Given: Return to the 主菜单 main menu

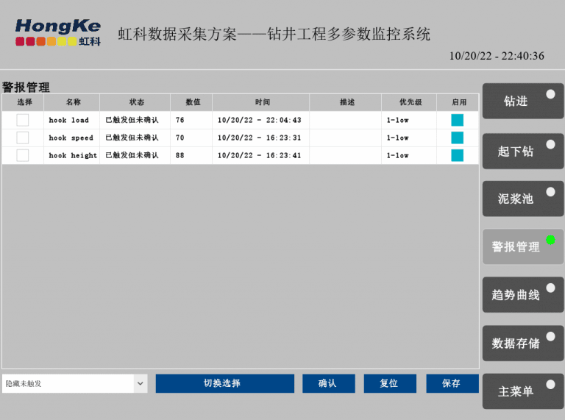Looking at the screenshot, I should point(522,391).
